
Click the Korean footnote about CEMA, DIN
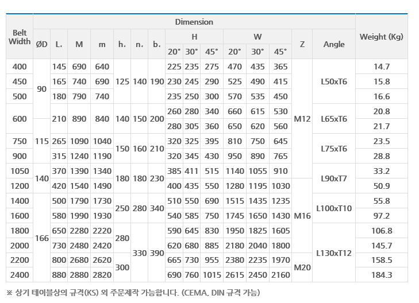pos(133,293)
